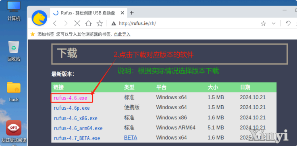Screen dimensions: 297x146
Task: Click the Windows ARM64 platform cell
Action: click(x=176, y=127)
